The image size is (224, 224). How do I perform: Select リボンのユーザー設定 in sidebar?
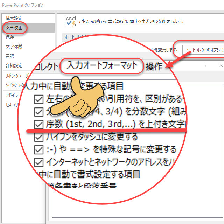[x=17, y=76]
